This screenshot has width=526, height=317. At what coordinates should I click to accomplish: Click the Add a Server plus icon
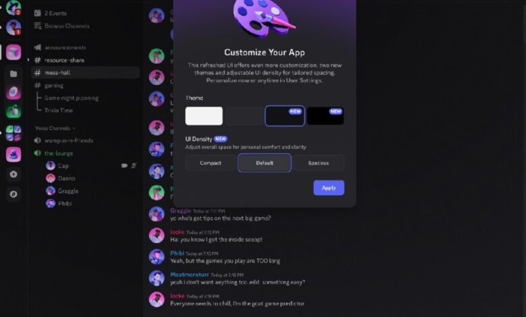[13, 174]
